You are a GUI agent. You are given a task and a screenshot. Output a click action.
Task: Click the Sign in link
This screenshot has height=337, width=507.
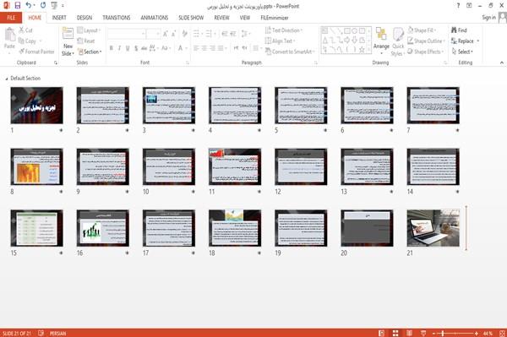tap(488, 18)
